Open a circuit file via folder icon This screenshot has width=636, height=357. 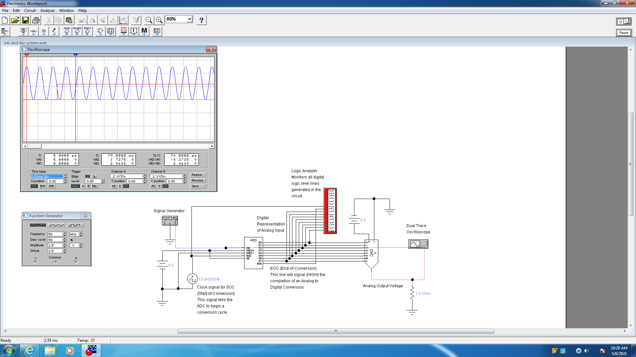[x=15, y=20]
